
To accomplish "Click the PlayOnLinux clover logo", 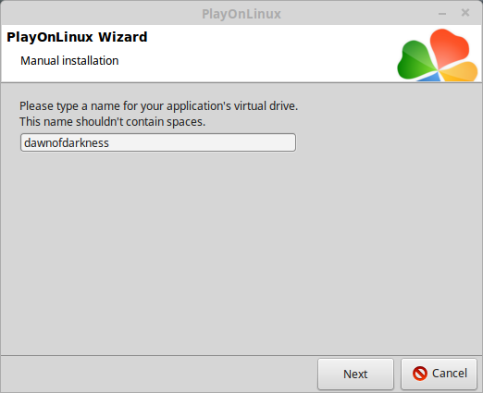I will (438, 55).
